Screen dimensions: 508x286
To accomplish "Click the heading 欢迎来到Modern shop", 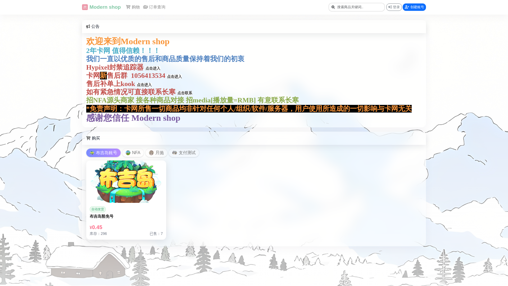I will (x=128, y=41).
